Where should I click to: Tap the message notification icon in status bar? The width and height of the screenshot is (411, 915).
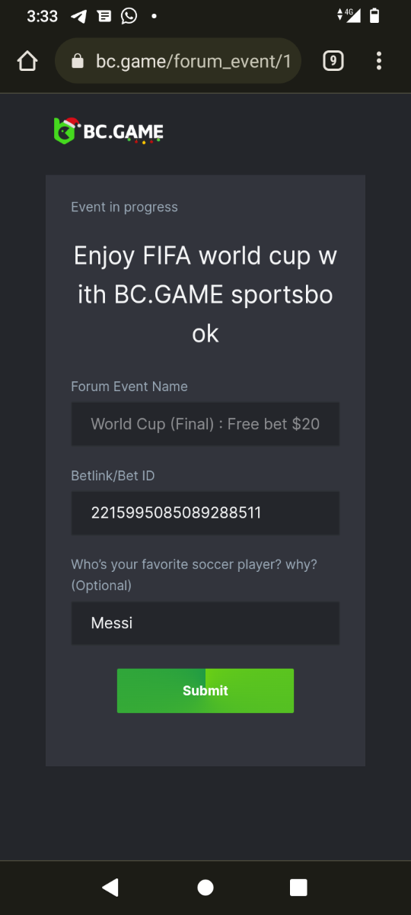104,16
